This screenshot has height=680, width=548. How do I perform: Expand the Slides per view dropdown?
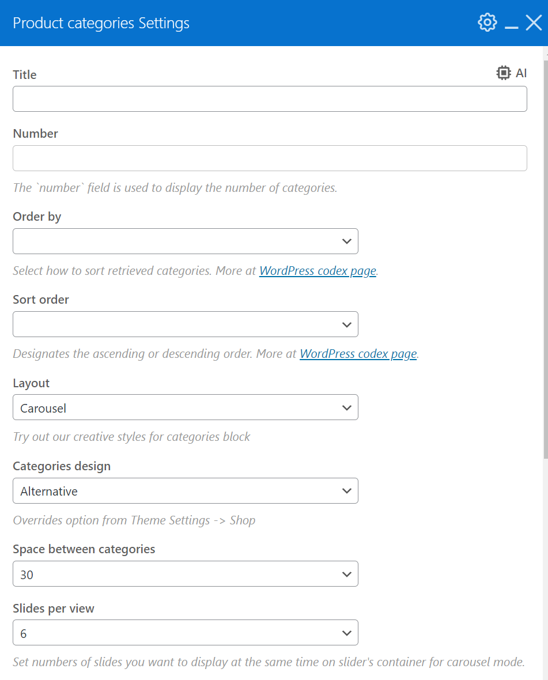[185, 633]
